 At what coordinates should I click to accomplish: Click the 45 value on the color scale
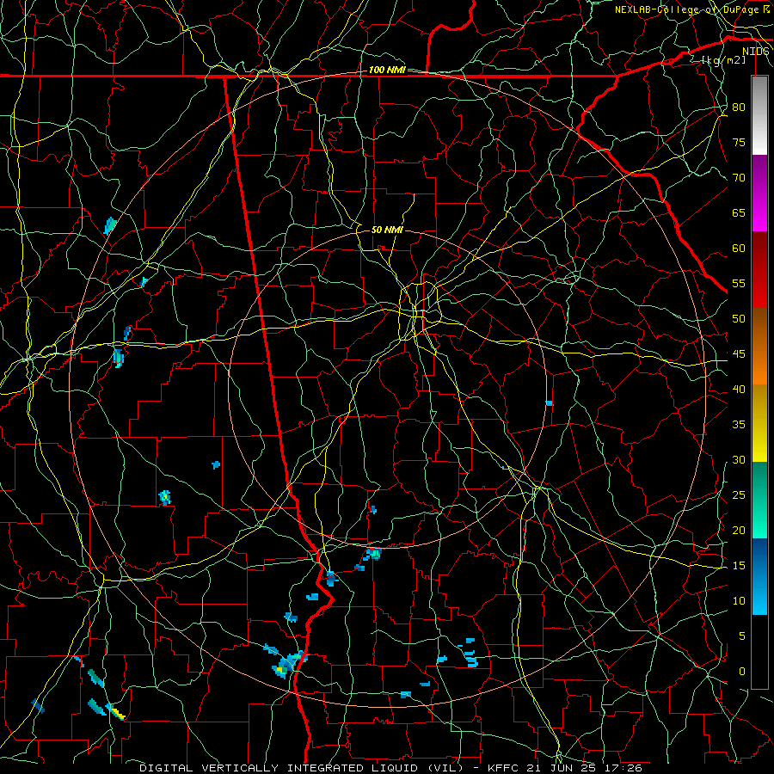739,354
